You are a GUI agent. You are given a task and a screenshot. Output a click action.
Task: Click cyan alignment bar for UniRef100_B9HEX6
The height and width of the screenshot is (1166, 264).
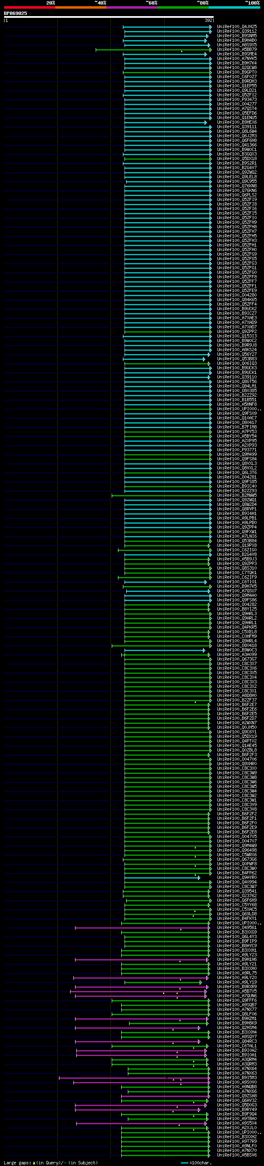tap(166, 122)
